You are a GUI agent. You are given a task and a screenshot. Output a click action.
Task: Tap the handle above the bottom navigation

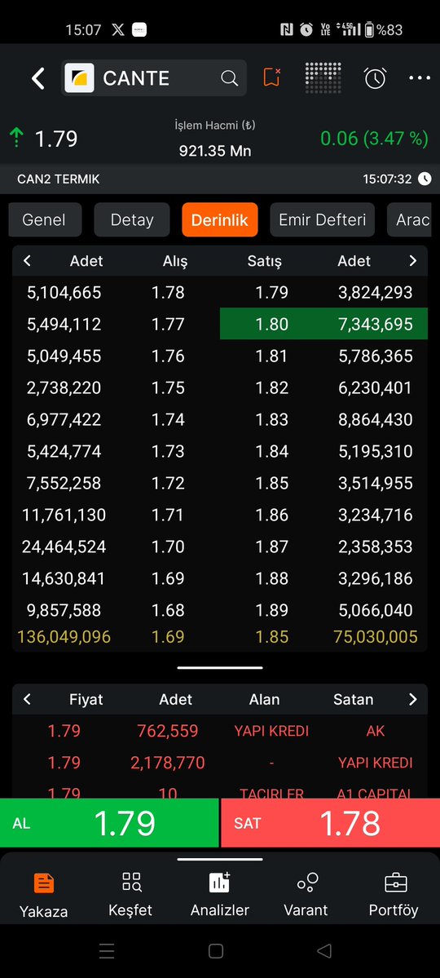[x=219, y=859]
